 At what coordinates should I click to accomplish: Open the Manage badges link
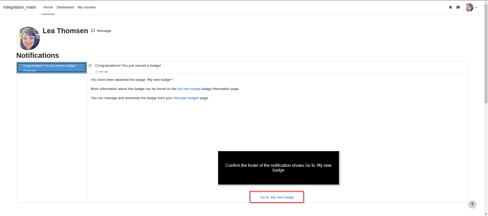click(x=186, y=98)
